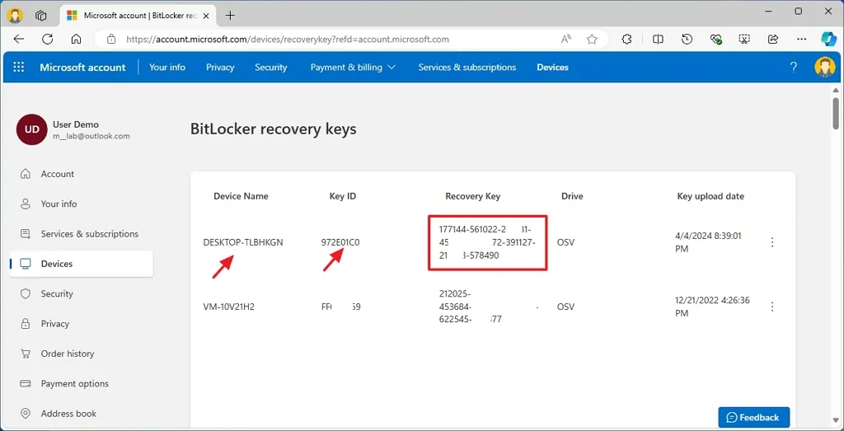The image size is (844, 431).
Task: Open more options for VM-10V21H2 row
Action: pos(772,307)
